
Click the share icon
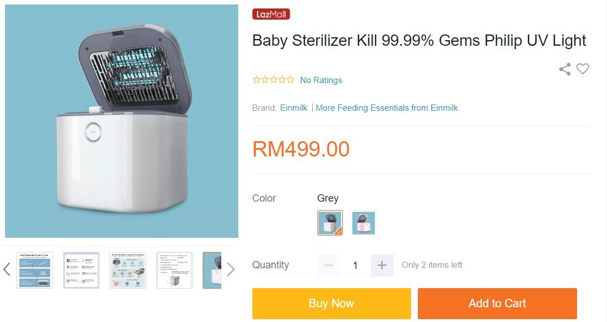pos(565,69)
